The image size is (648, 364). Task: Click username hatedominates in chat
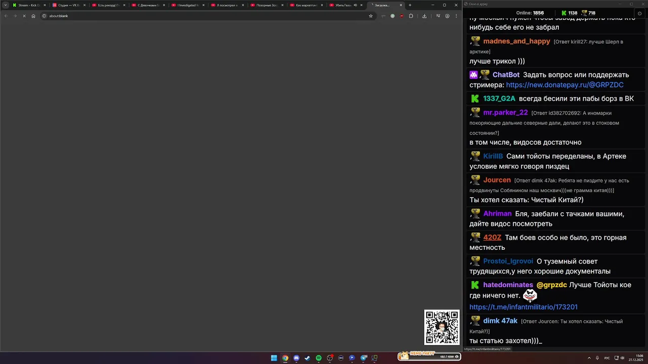[x=508, y=285]
